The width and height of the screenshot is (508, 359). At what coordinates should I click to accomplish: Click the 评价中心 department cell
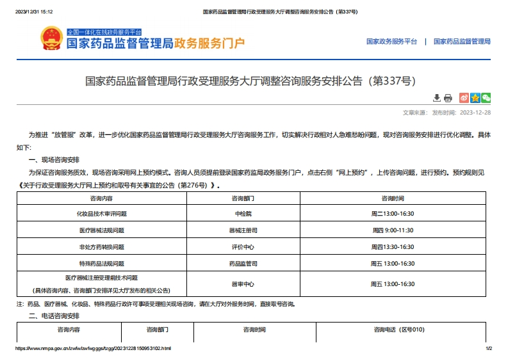pyautogui.click(x=243, y=247)
